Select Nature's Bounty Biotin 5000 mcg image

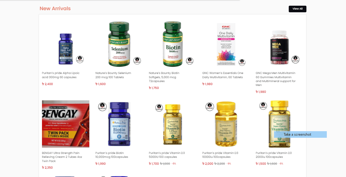173,44
